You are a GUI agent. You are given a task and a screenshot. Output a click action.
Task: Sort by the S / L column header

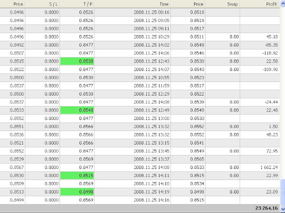pyautogui.click(x=42, y=4)
